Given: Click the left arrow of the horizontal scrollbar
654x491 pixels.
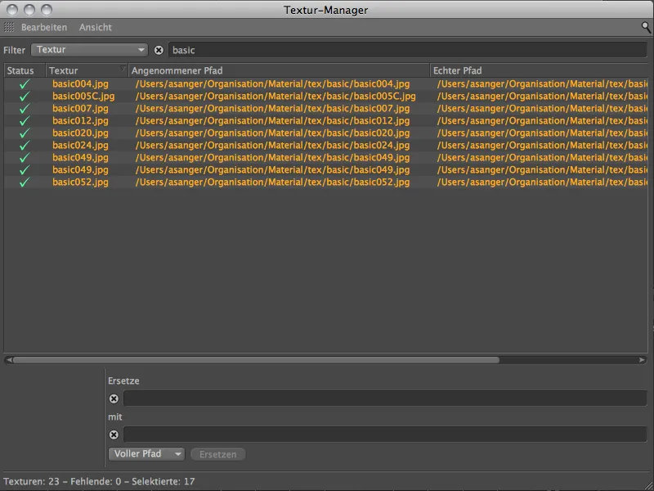Looking at the screenshot, I should [x=9, y=360].
